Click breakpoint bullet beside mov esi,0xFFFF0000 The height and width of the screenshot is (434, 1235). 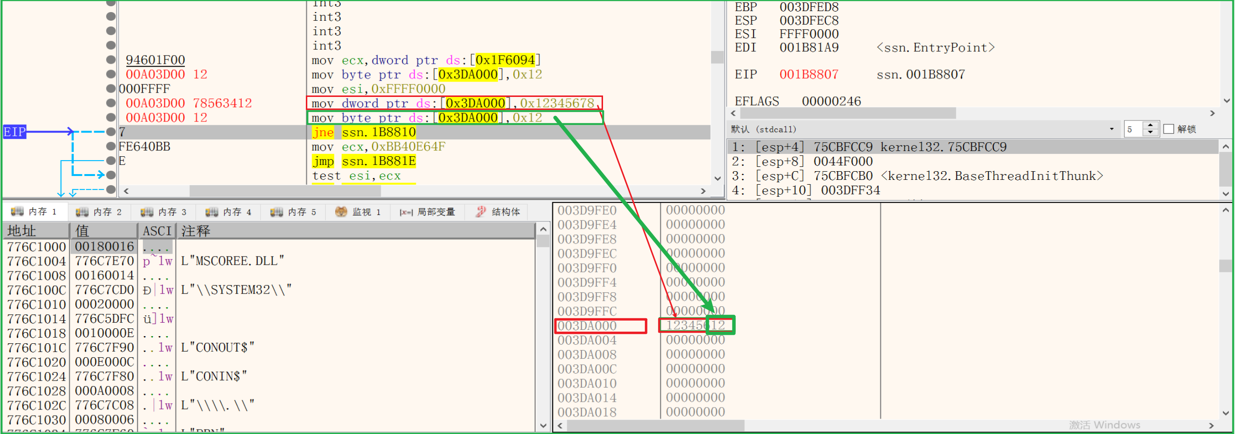[x=111, y=89]
